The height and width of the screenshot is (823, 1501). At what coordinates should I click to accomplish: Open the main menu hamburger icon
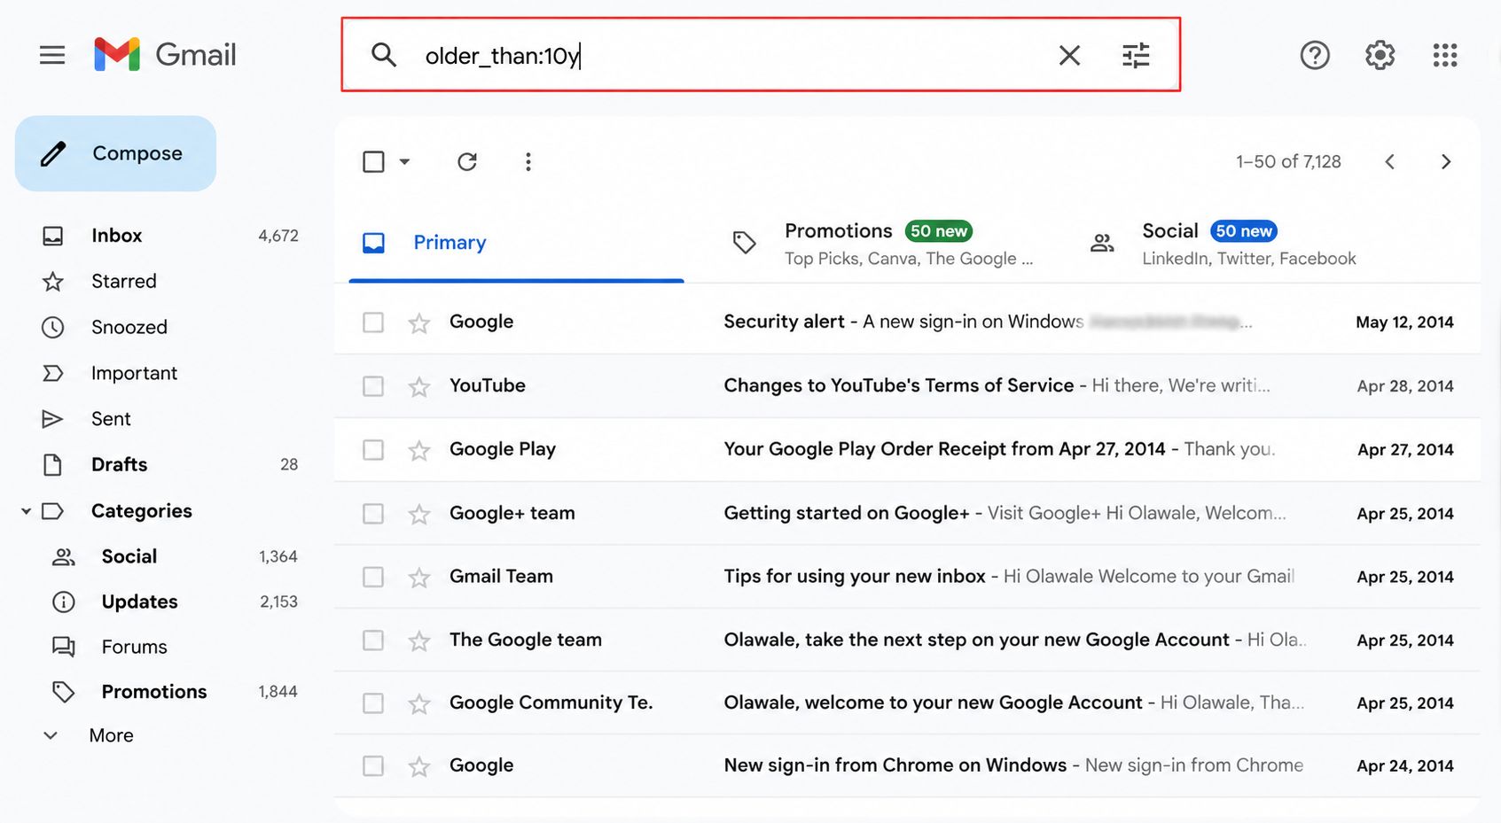point(52,55)
